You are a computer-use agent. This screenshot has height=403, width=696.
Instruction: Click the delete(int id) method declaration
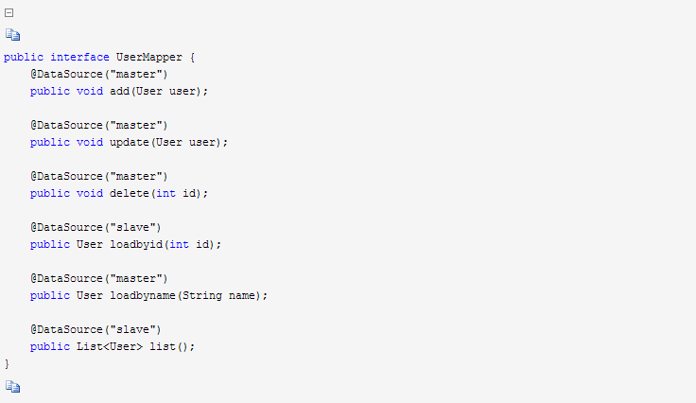pyautogui.click(x=119, y=194)
